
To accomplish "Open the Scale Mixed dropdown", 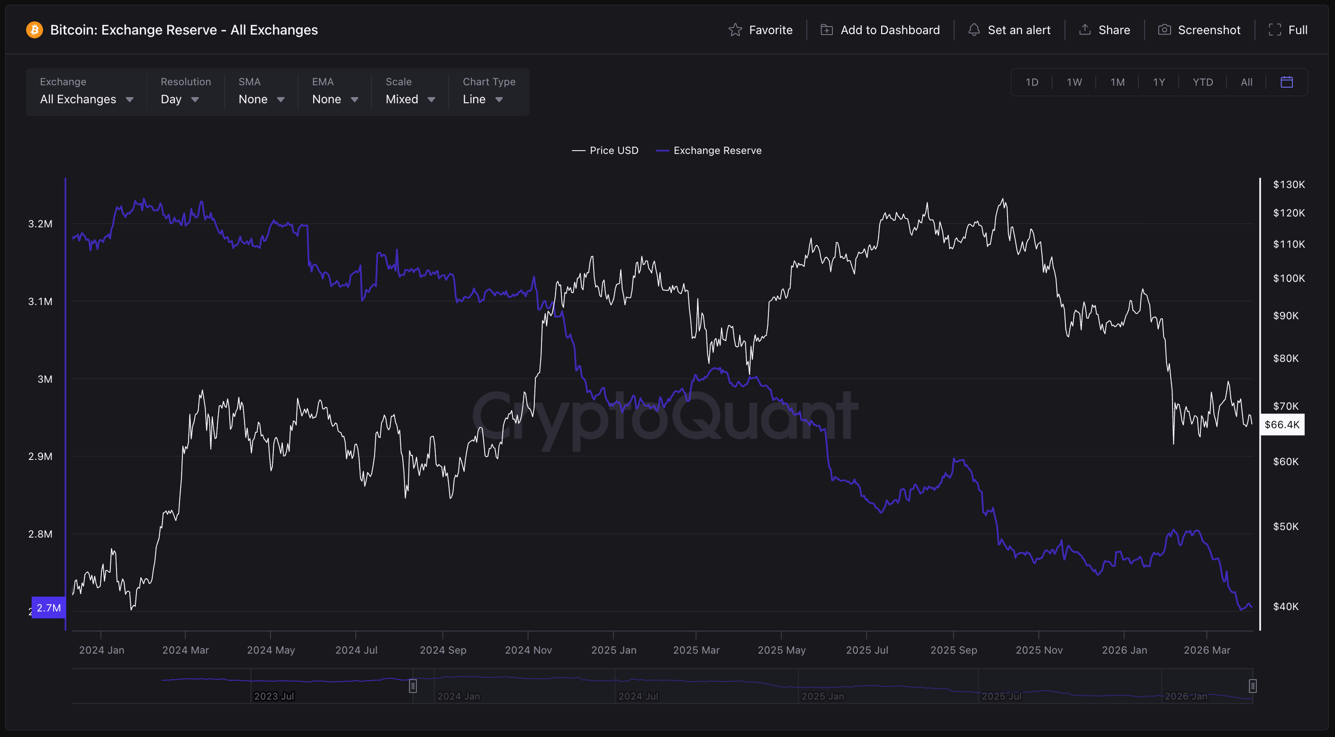I will point(409,99).
